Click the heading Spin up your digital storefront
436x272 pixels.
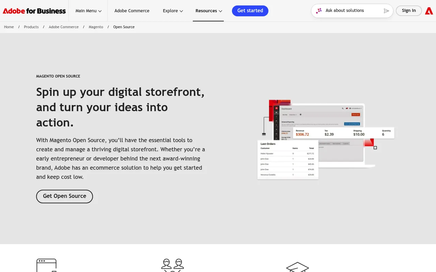(120, 107)
